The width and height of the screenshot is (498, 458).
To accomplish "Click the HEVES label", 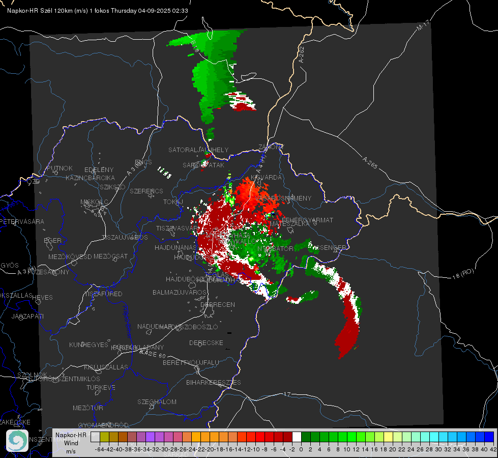I will point(43,298).
